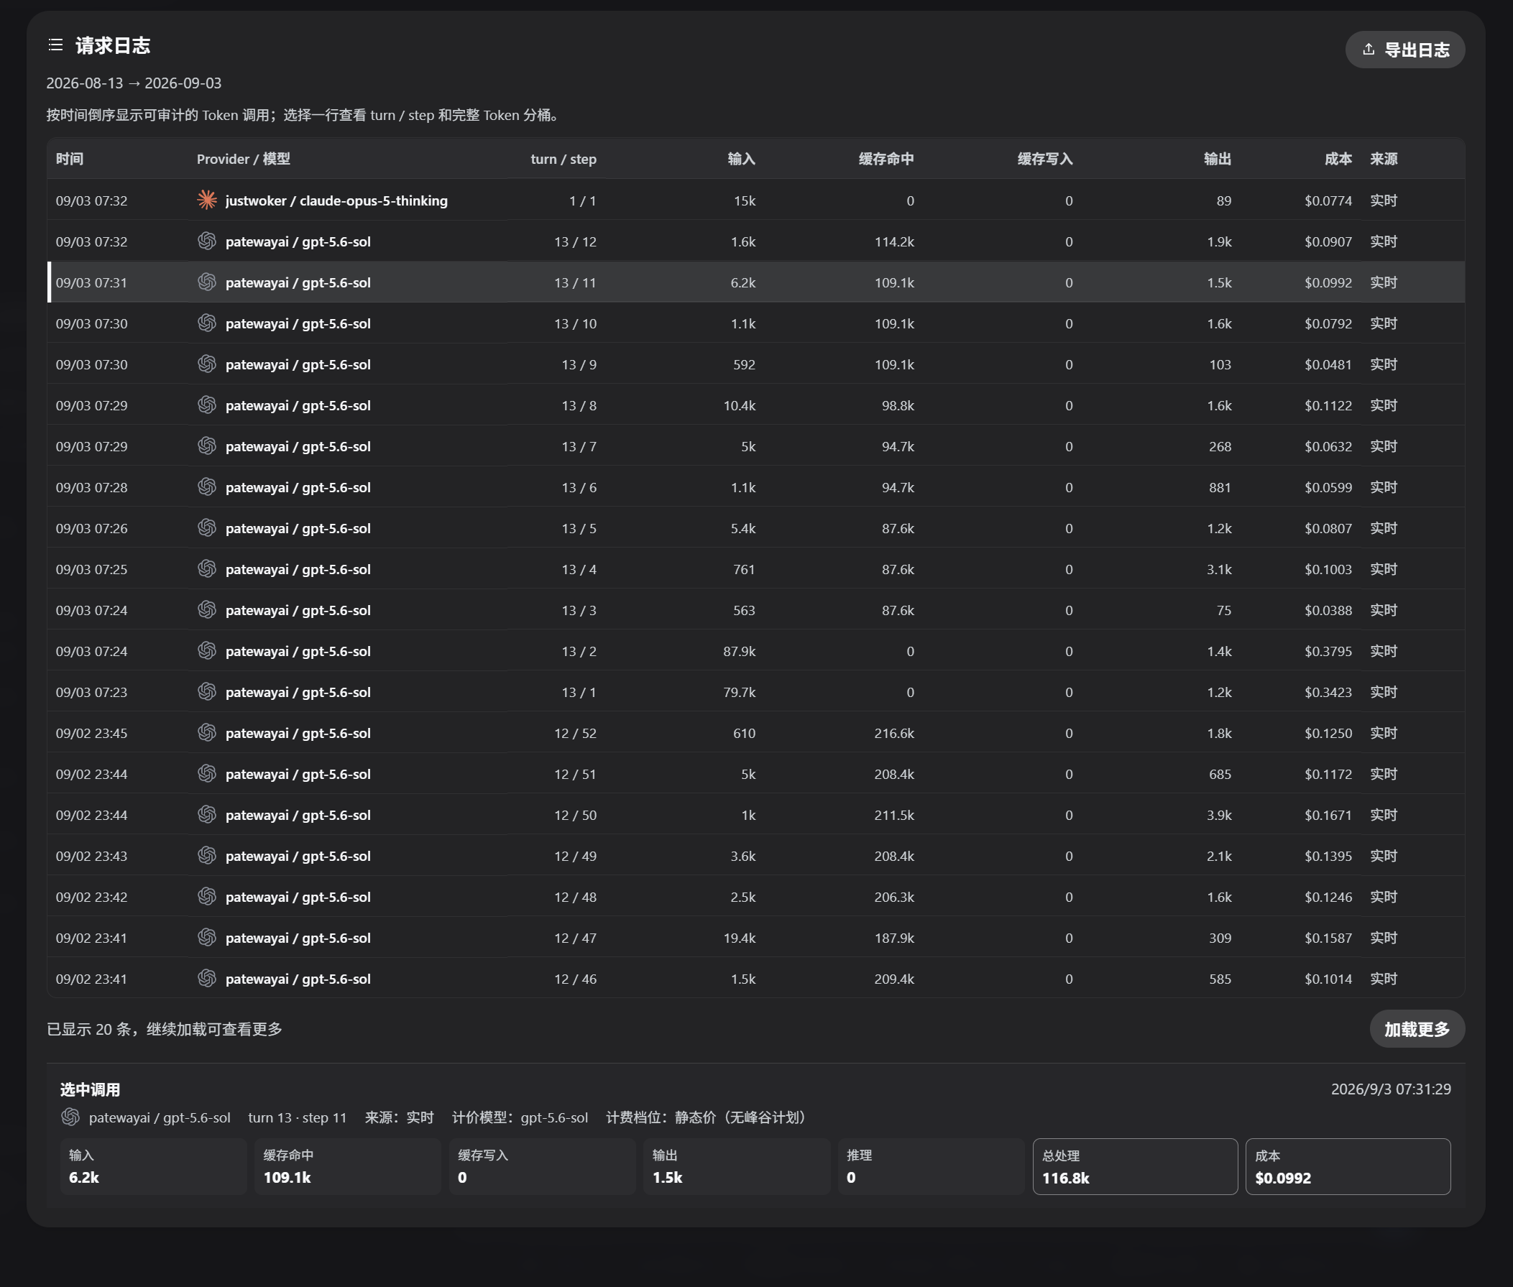Click the 09/03 07:28 timestamp cell
Viewport: 1513px width, 1287px height.
tap(91, 486)
